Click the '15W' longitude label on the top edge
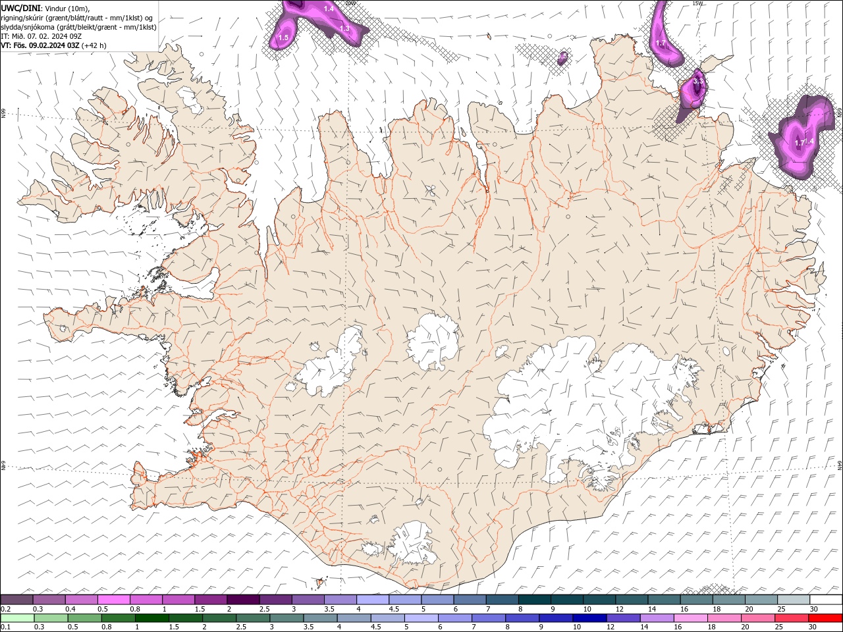Screen dimensions: 843x632 [x=697, y=3]
